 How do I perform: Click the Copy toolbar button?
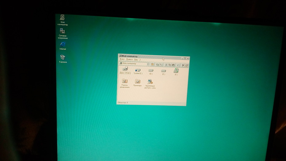pyautogui.click(x=170, y=65)
